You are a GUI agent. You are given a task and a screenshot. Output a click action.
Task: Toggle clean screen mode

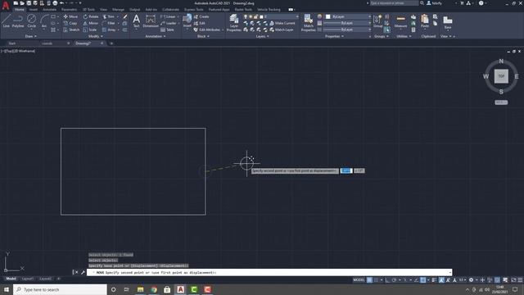coord(513,280)
